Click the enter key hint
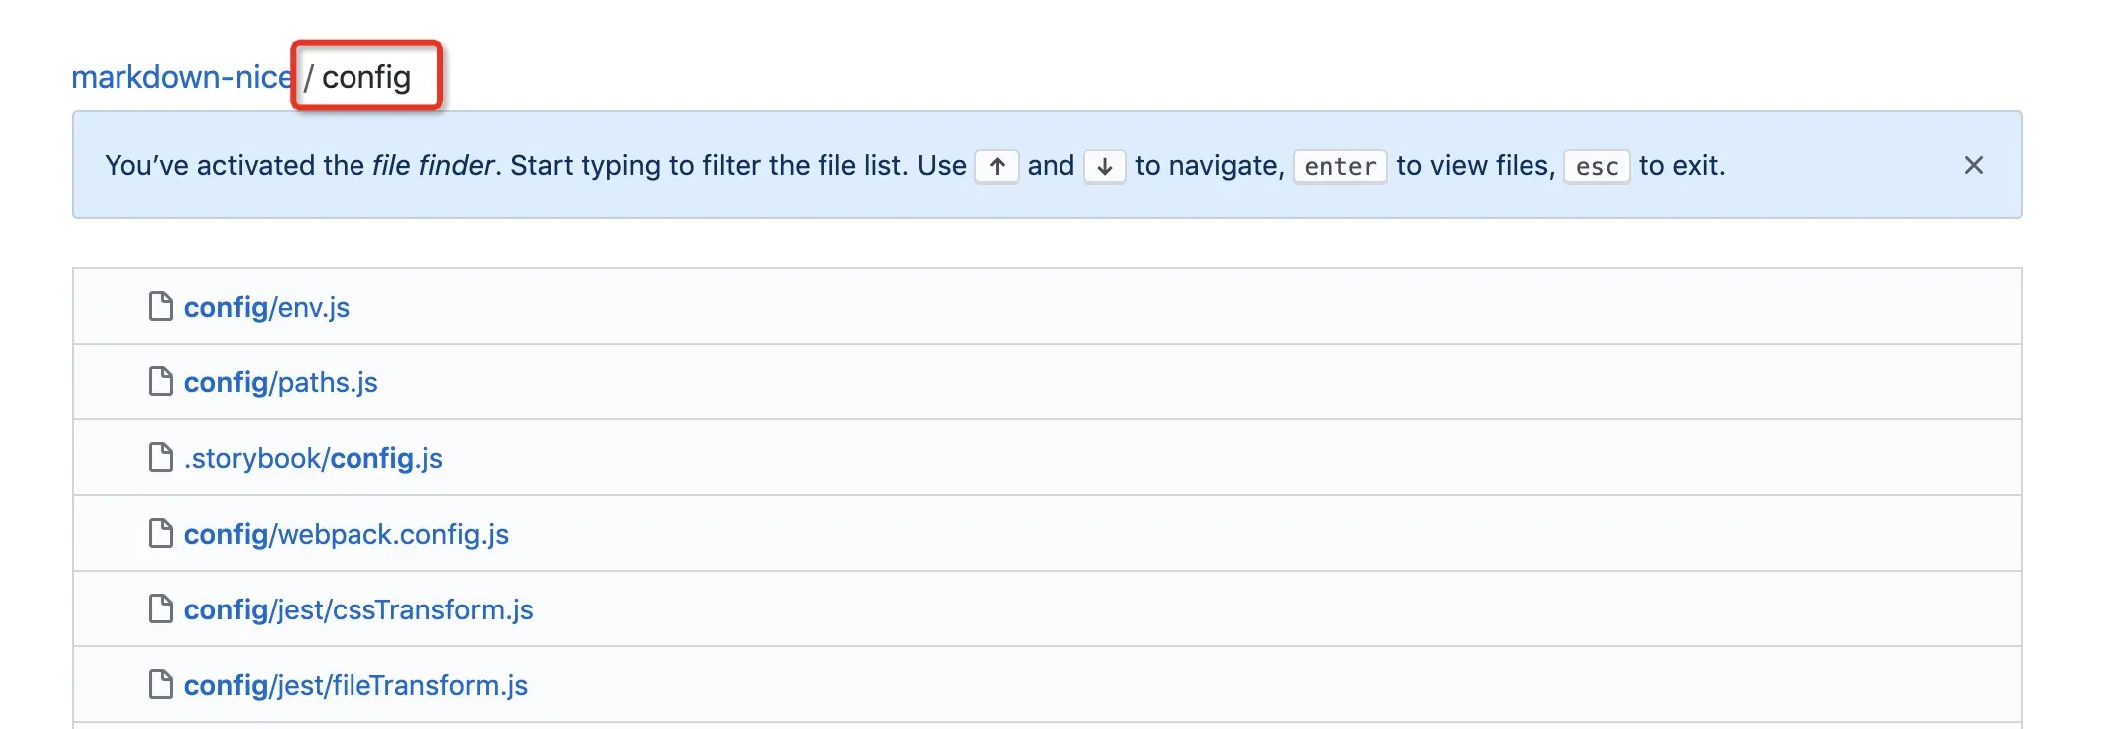 (1339, 166)
